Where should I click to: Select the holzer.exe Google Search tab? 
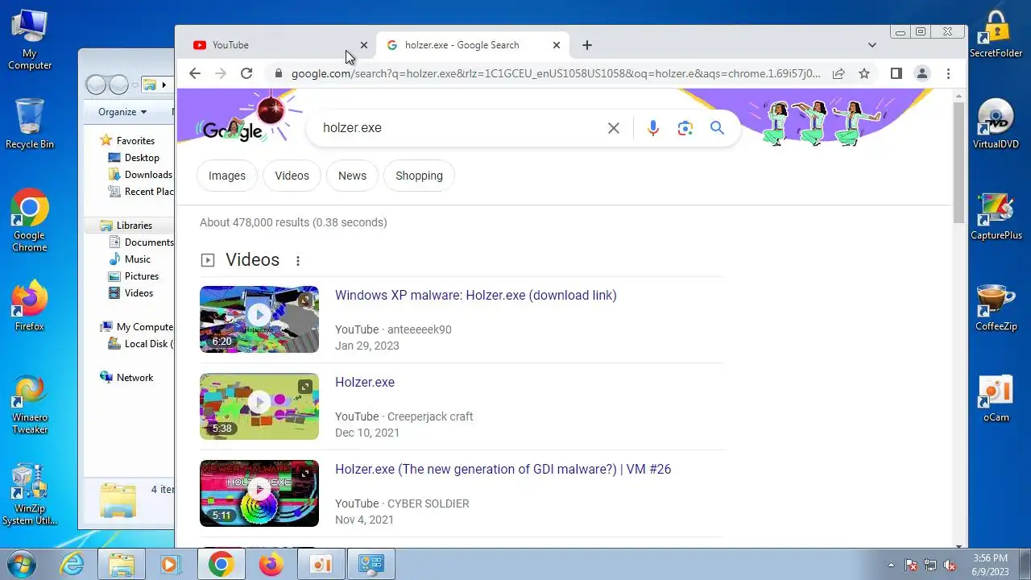click(x=472, y=45)
